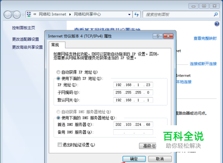Click the back navigation arrow button
This screenshot has width=223, height=163.
8,15
